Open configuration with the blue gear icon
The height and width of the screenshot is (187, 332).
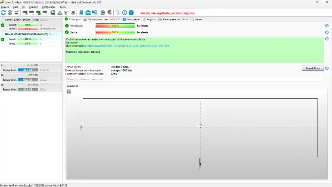pyautogui.click(x=103, y=13)
